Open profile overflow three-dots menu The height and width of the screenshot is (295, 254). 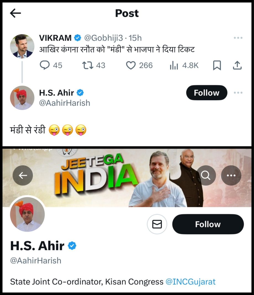click(x=231, y=175)
